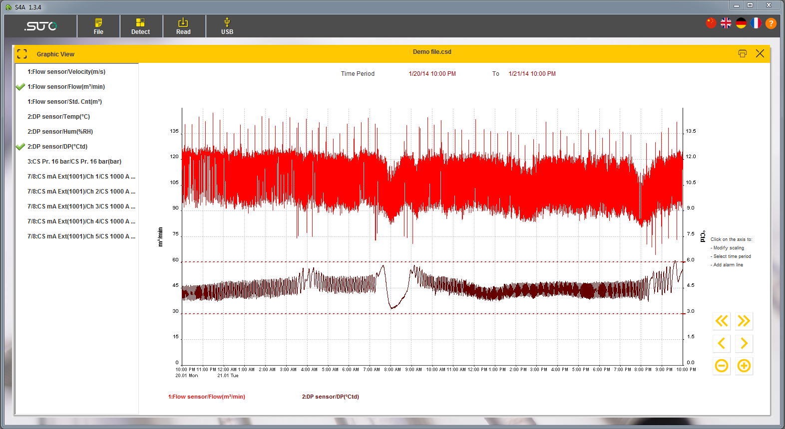Toggle fullscreen Graphic View icon

click(x=22, y=54)
